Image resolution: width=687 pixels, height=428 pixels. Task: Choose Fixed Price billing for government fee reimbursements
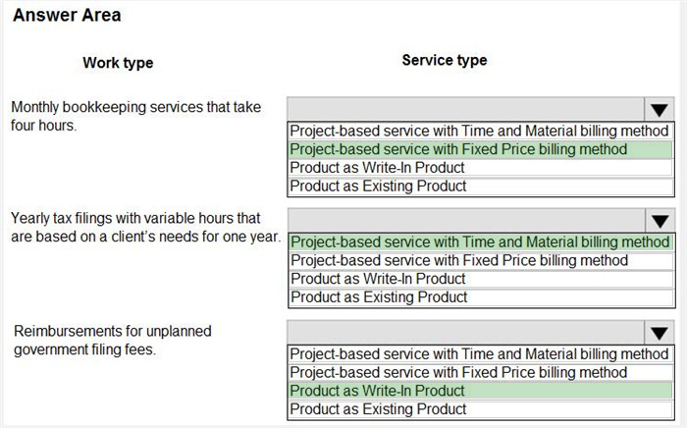480,372
